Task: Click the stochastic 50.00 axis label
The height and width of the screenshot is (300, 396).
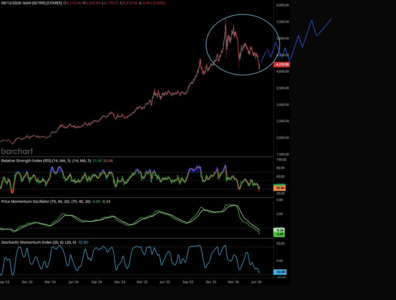Action: click(x=281, y=244)
